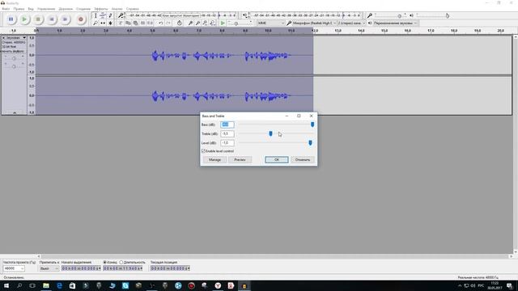
Task: Open the Справка menu
Action: coord(133,9)
